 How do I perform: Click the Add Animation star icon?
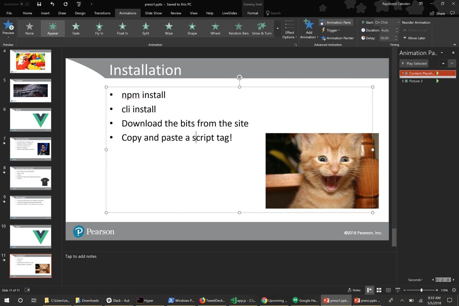click(309, 25)
